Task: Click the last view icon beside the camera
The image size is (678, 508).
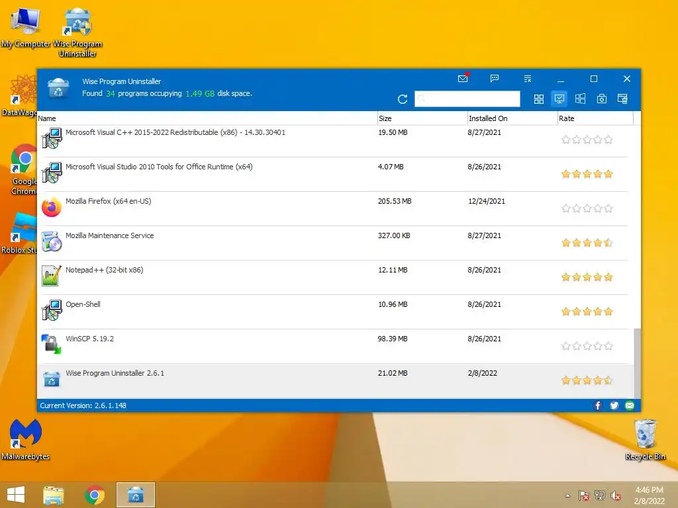Action: 622,99
